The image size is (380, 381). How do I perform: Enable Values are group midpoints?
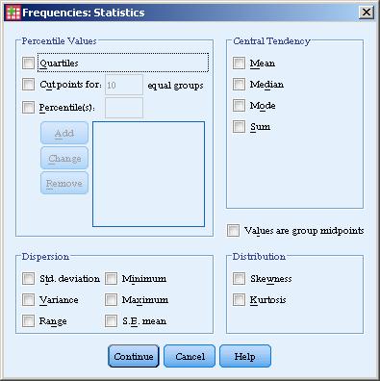click(x=233, y=230)
